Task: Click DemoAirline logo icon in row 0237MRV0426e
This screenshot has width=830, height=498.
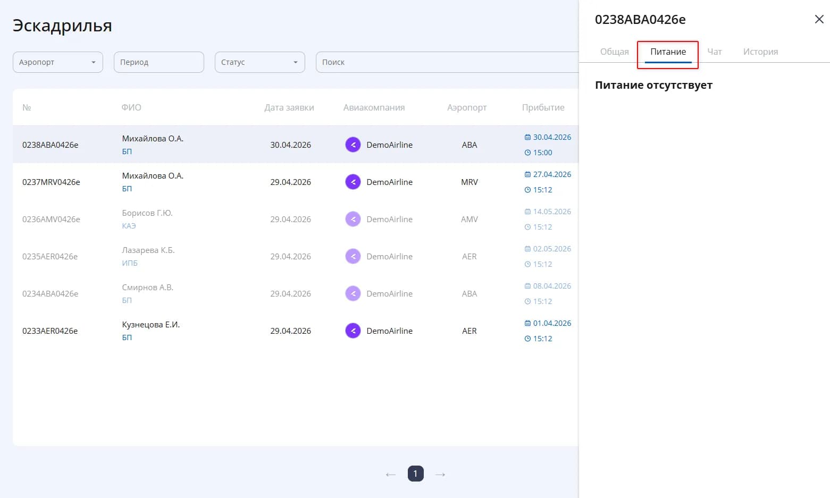Action: (x=353, y=182)
